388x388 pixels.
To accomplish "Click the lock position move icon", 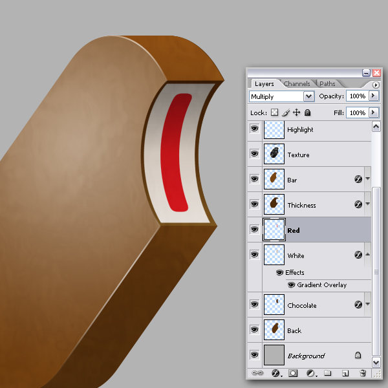I will coord(296,113).
